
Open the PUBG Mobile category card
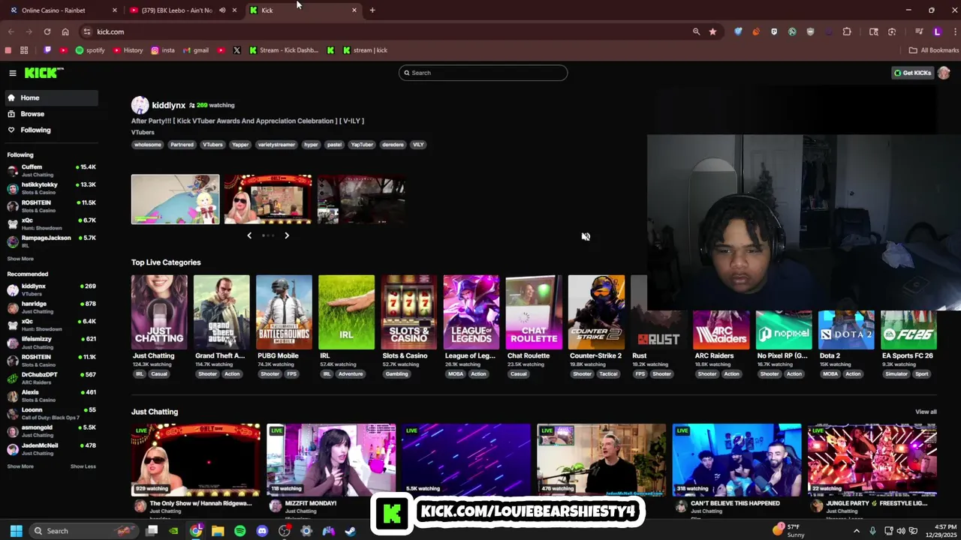284,313
